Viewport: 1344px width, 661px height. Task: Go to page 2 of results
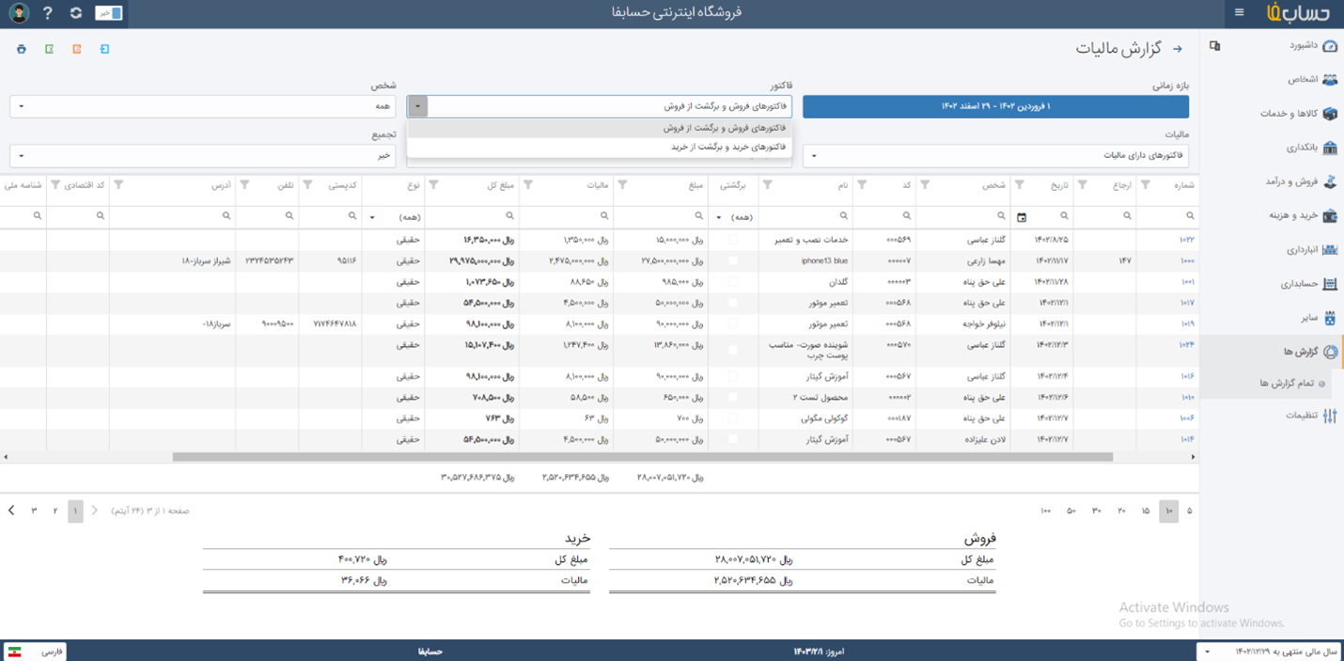click(x=55, y=511)
